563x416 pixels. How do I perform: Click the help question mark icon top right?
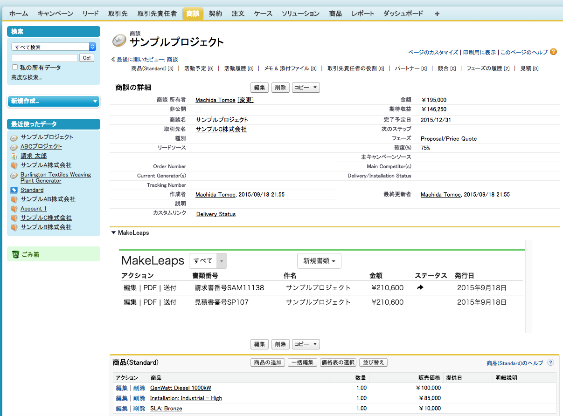coord(553,52)
